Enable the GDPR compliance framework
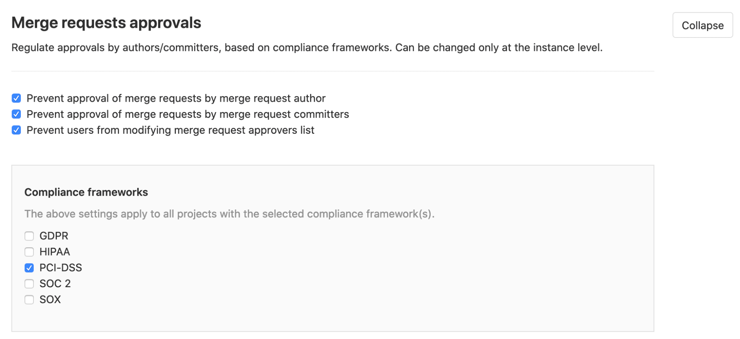The image size is (740, 339). pyautogui.click(x=29, y=236)
